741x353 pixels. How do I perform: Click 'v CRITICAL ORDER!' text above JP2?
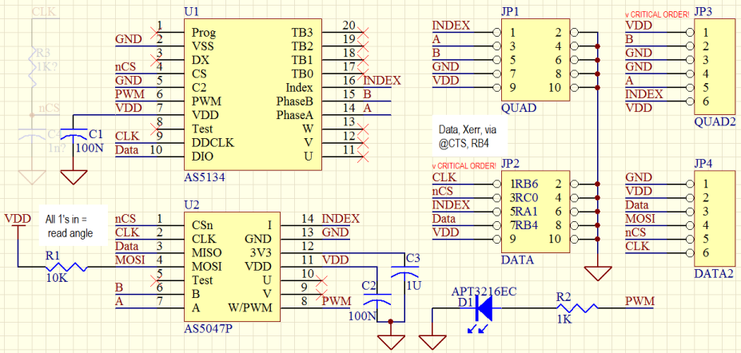coord(464,165)
